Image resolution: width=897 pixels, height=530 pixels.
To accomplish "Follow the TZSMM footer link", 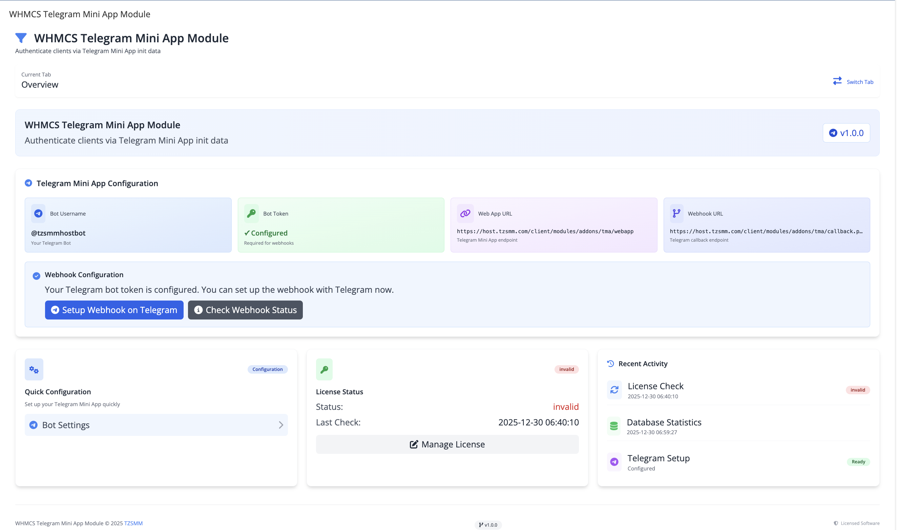I will (133, 523).
